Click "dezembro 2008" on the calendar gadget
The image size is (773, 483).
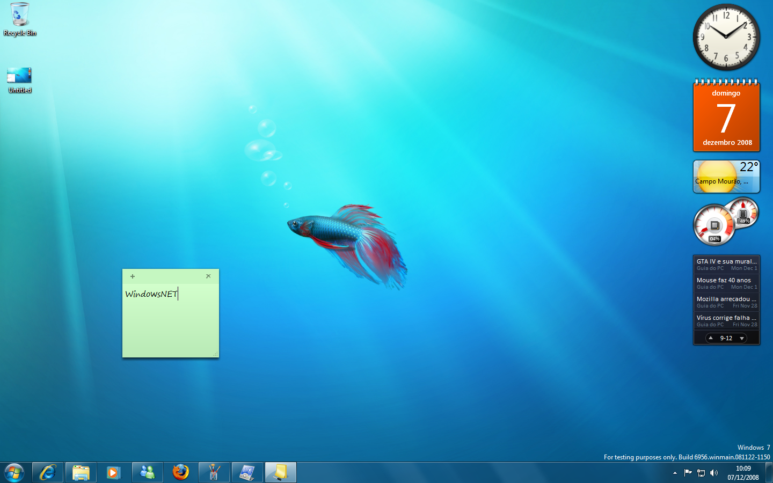[x=727, y=142]
